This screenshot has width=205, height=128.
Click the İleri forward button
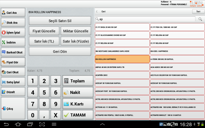(198, 12)
